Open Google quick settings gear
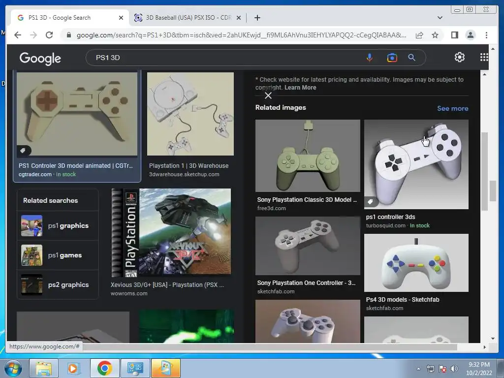The image size is (504, 378). click(x=459, y=57)
